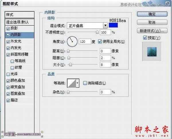Select the 光泽 style label in list
This screenshot has width=172, height=139.
tap(14, 74)
